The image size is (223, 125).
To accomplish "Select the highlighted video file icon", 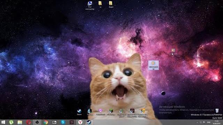I will [153, 65].
